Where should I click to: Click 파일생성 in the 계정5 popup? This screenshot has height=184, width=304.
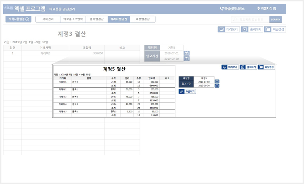click(267, 67)
